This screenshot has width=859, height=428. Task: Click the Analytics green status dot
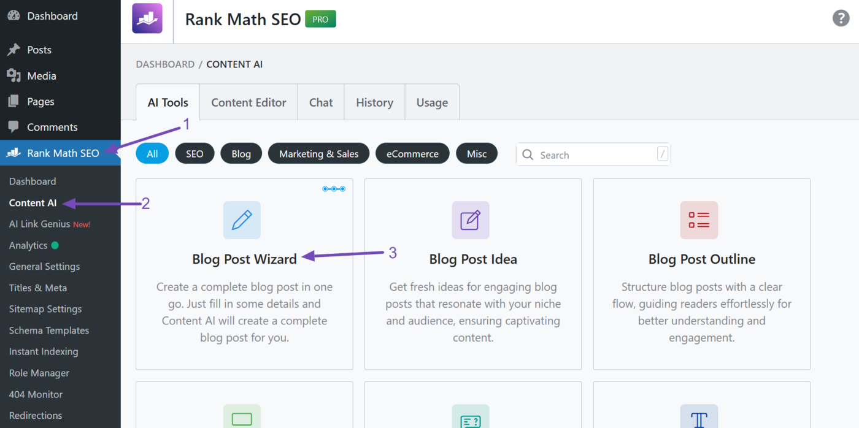tap(55, 245)
